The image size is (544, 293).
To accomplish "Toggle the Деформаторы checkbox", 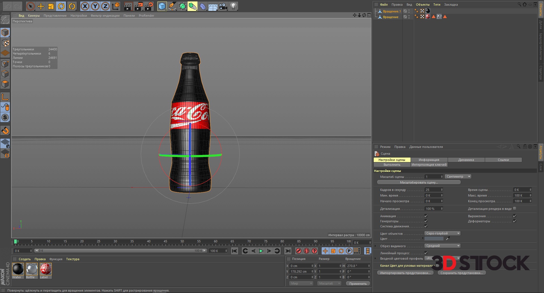I will [515, 221].
